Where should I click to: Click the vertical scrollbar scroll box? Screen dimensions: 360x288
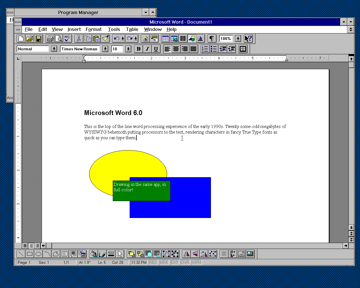351,65
